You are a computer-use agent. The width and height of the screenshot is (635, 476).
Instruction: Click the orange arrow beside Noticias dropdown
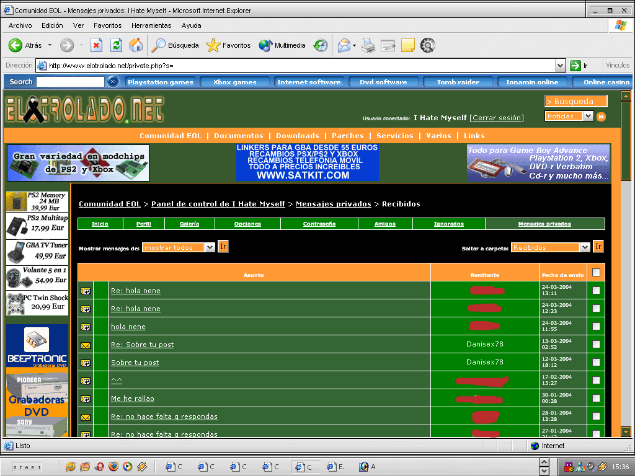(602, 117)
